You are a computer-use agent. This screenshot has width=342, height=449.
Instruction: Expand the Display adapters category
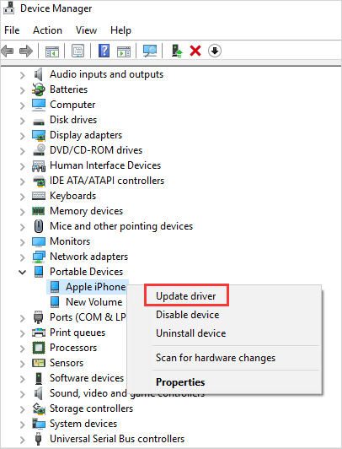pos(22,135)
